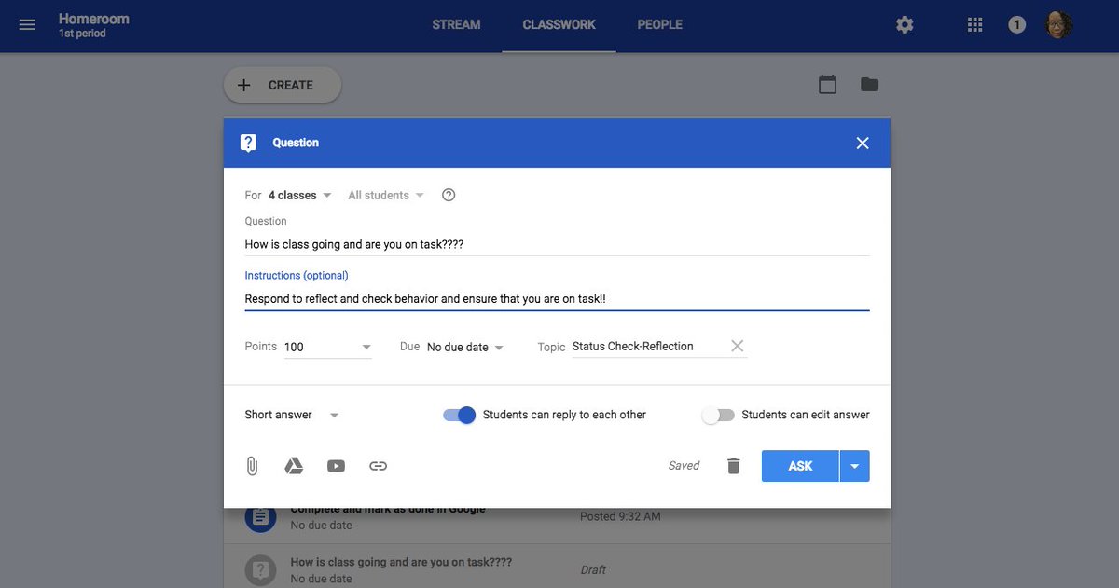Open the account profile picture
This screenshot has width=1119, height=588.
point(1058,25)
